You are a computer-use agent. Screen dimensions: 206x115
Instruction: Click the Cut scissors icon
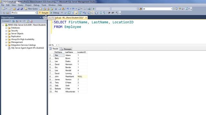(56, 9)
